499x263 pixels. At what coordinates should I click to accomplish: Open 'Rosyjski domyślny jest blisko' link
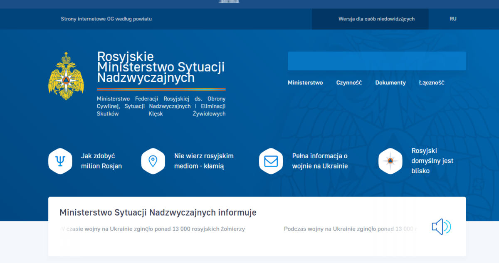(432, 161)
